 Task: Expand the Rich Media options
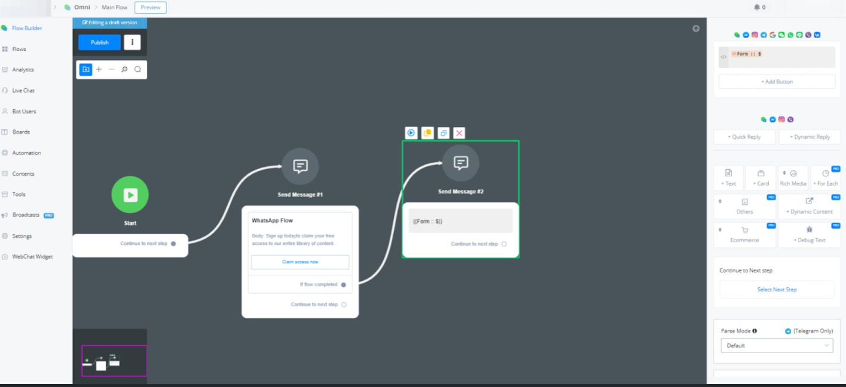pyautogui.click(x=793, y=177)
